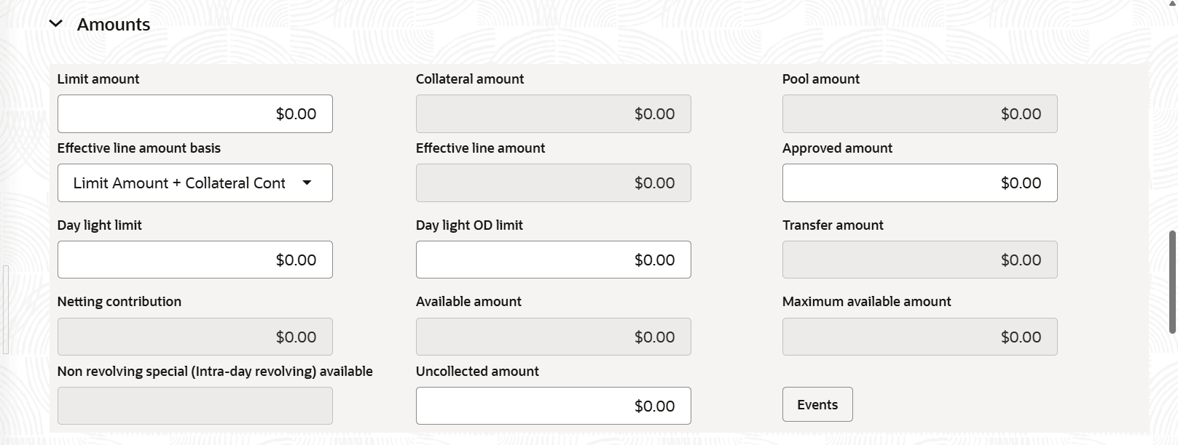Click the Uncollected amount input field
The height and width of the screenshot is (445, 1178).
553,406
